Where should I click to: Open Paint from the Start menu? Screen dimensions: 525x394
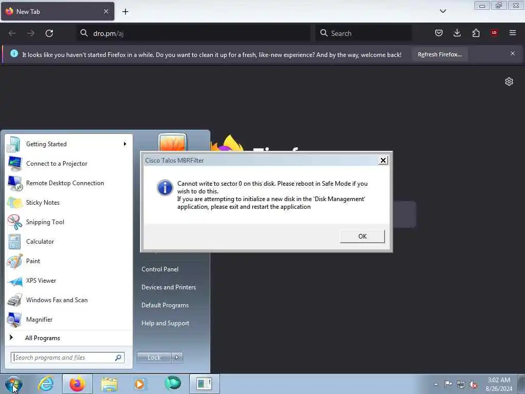coord(69,261)
